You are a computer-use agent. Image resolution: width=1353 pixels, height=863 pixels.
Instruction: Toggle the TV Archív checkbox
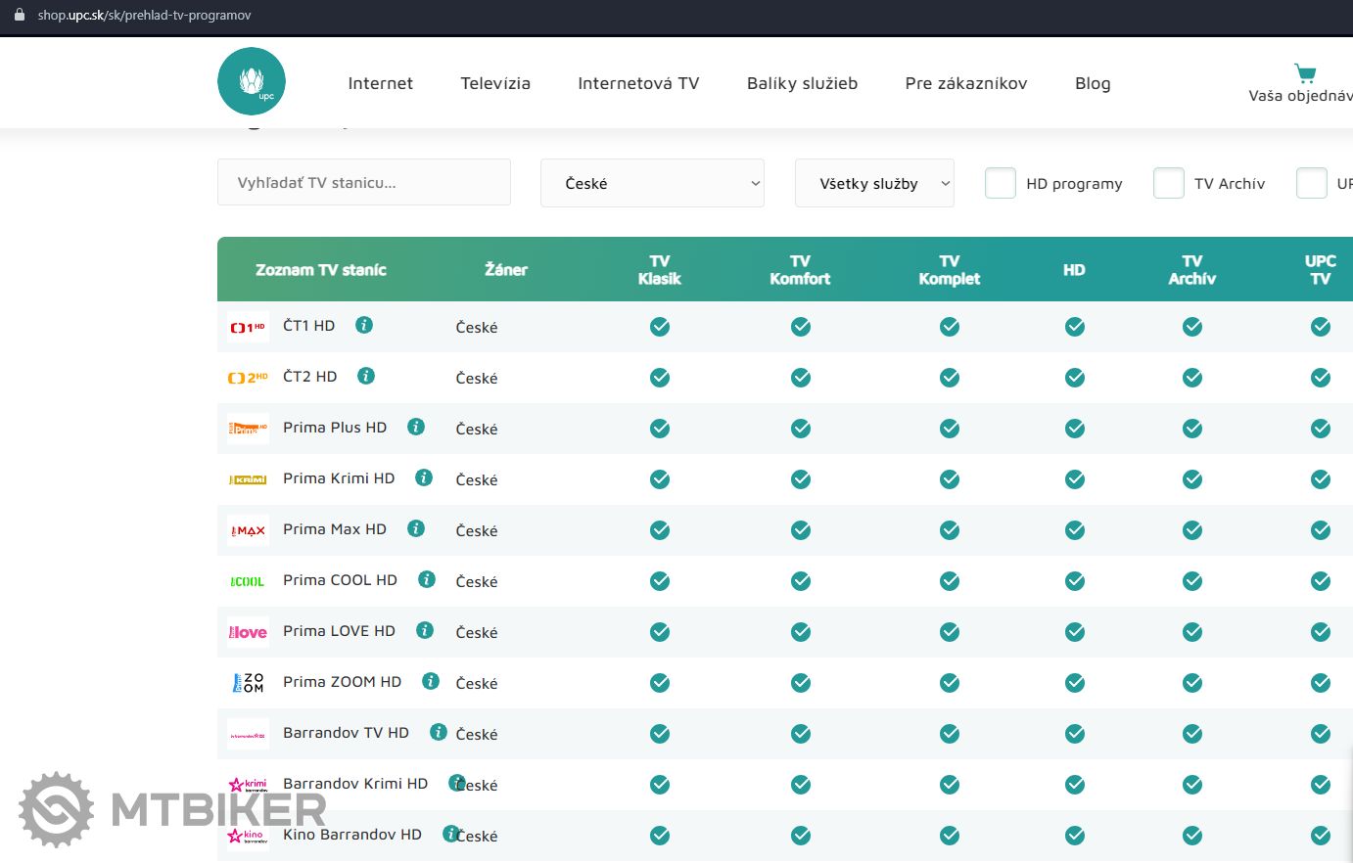[1168, 183]
